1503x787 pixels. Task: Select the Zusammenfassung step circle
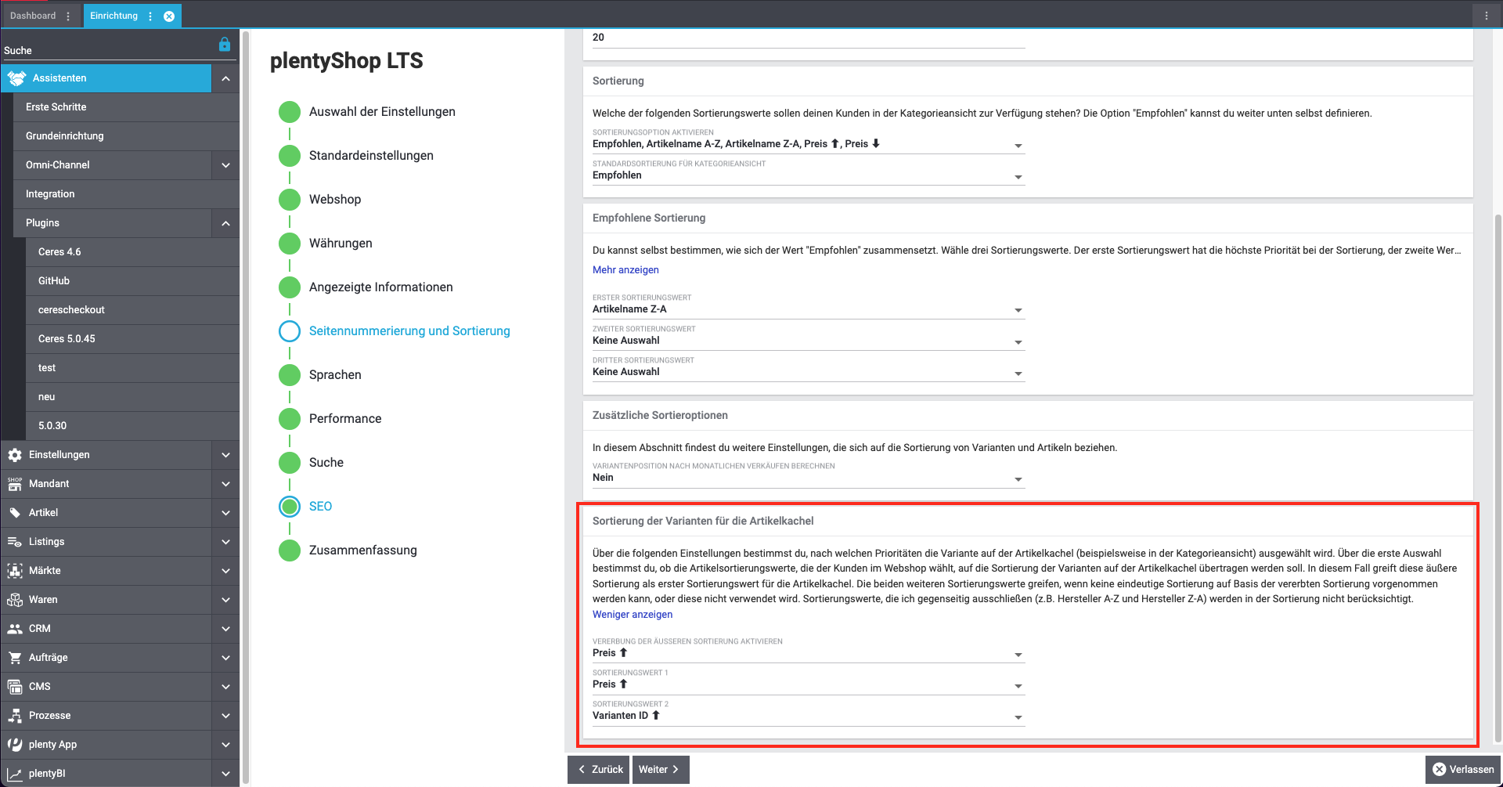point(290,551)
